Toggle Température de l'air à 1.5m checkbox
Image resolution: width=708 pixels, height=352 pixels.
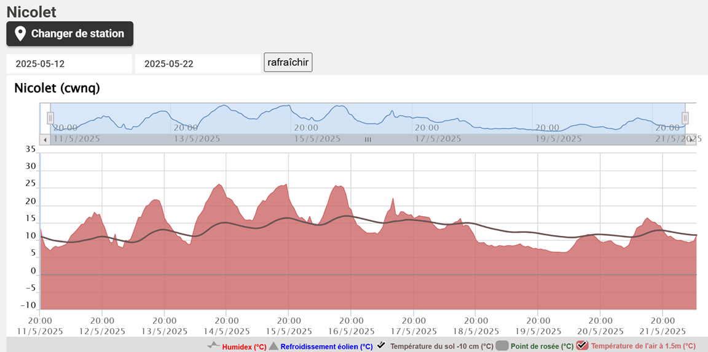[582, 346]
